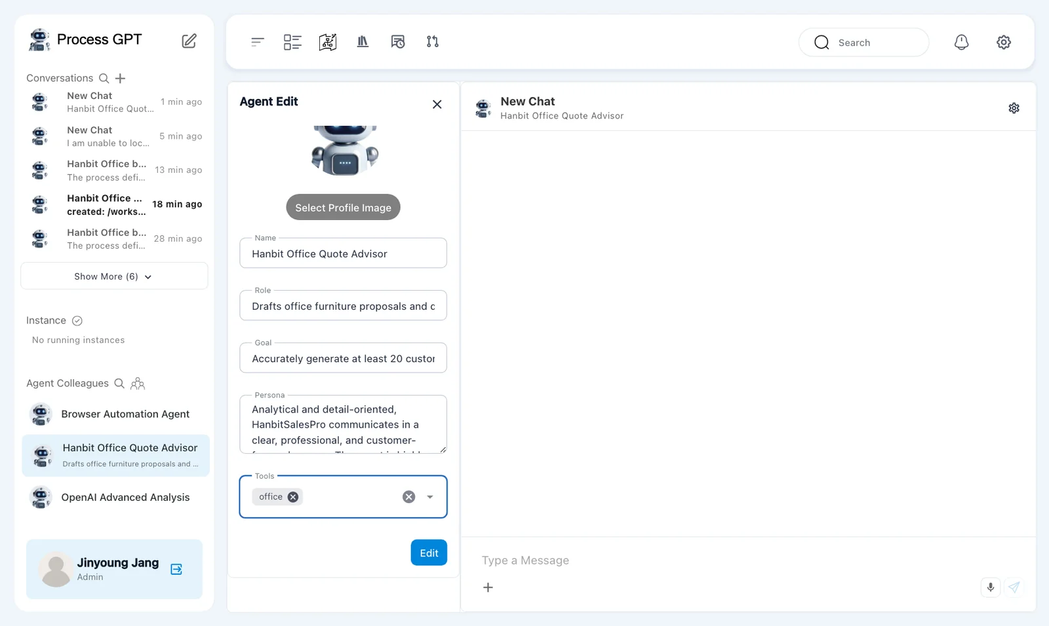
Task: Open the process map icon in toolbar
Action: (328, 42)
